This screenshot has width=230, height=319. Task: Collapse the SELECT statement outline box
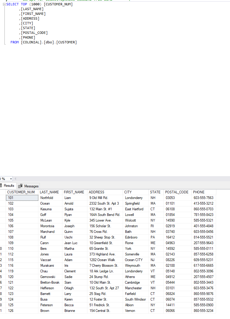pos(4,4)
